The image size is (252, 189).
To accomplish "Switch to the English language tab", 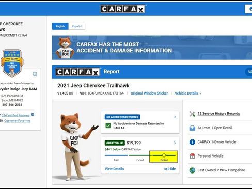I will (x=60, y=26).
